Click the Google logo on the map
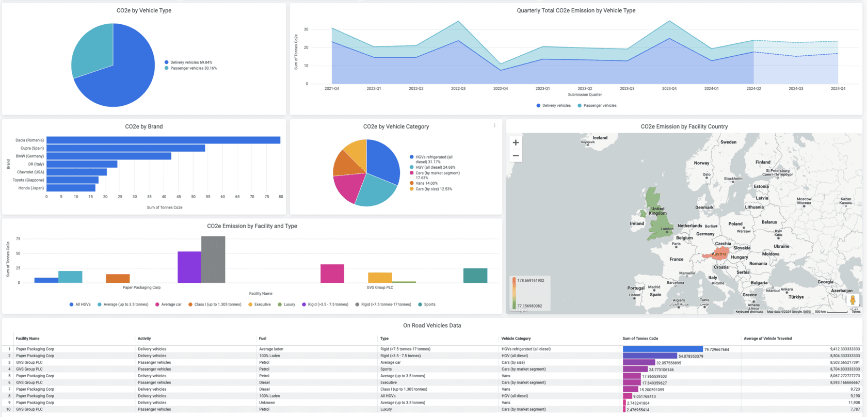This screenshot has height=417, width=867. (518, 310)
